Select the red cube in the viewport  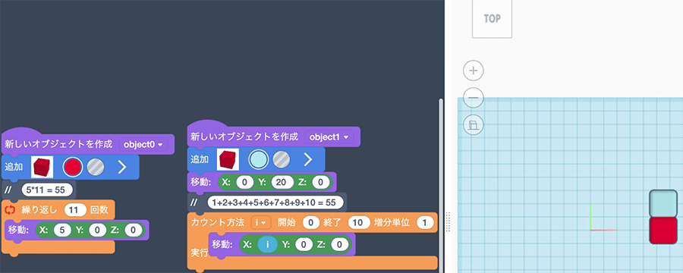pyautogui.click(x=663, y=231)
